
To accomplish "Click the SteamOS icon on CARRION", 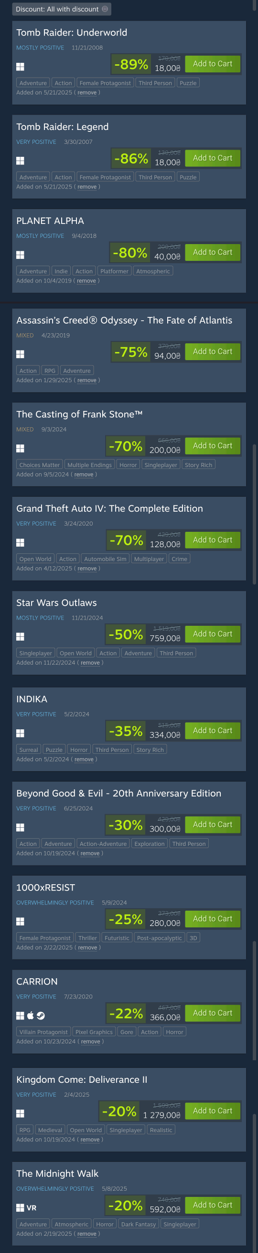I will pos(41,1015).
